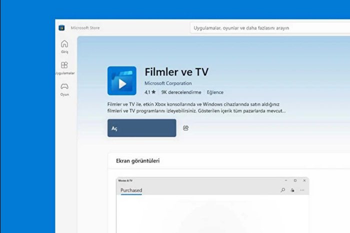View 9K derecelendirme ratings
The height and width of the screenshot is (233, 350).
point(181,92)
